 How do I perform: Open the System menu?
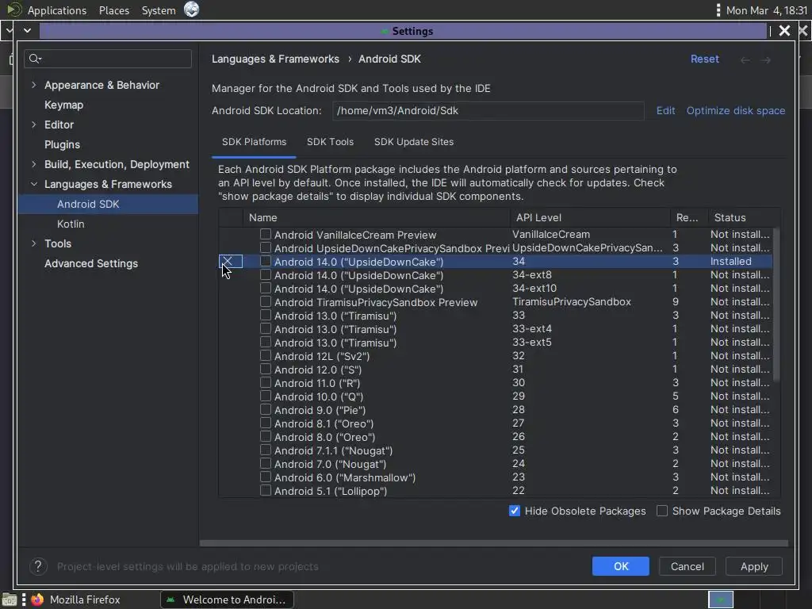159,10
